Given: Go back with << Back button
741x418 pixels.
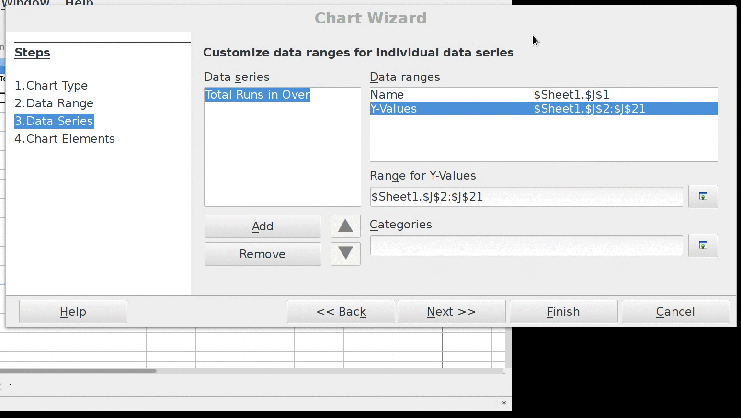Looking at the screenshot, I should click(x=341, y=312).
